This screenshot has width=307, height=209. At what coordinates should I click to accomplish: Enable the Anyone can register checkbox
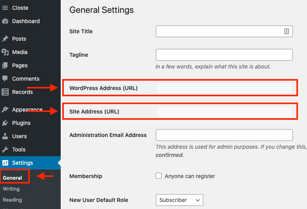coord(159,176)
